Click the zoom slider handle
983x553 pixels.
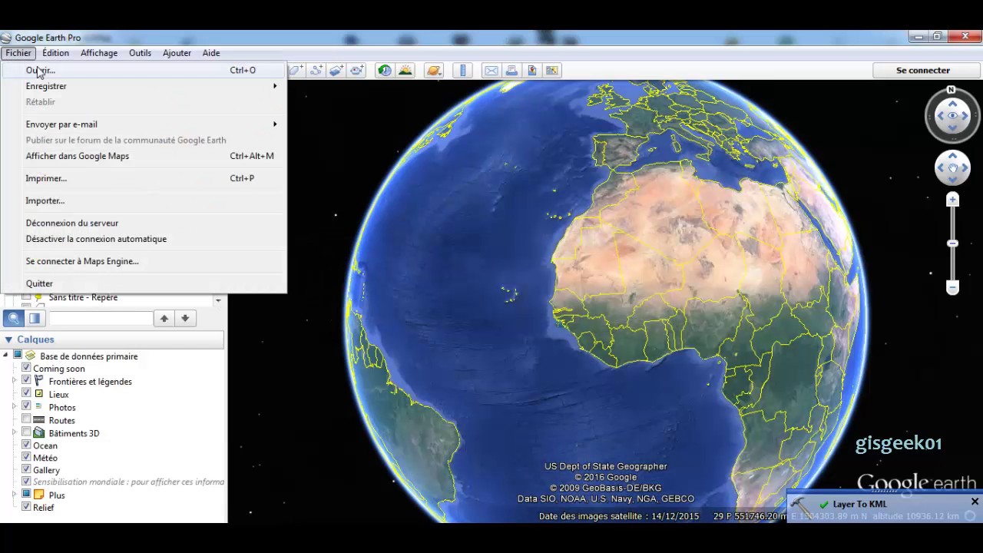click(x=952, y=243)
